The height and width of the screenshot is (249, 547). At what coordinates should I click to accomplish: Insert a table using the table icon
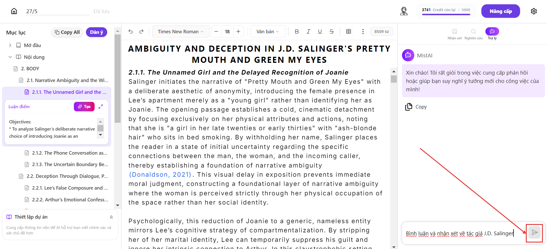(349, 32)
